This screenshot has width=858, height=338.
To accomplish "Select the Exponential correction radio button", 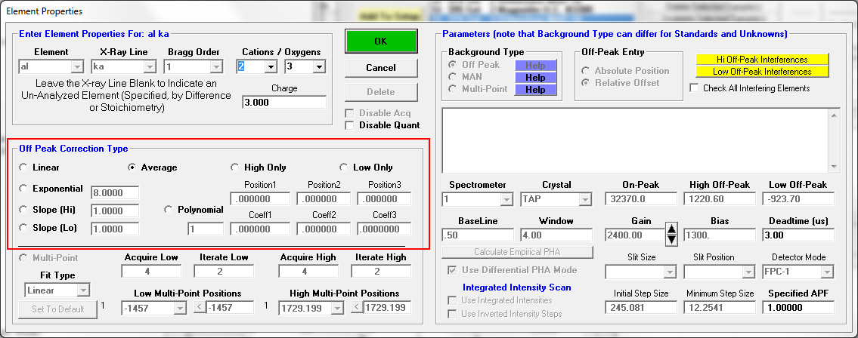I will point(24,189).
